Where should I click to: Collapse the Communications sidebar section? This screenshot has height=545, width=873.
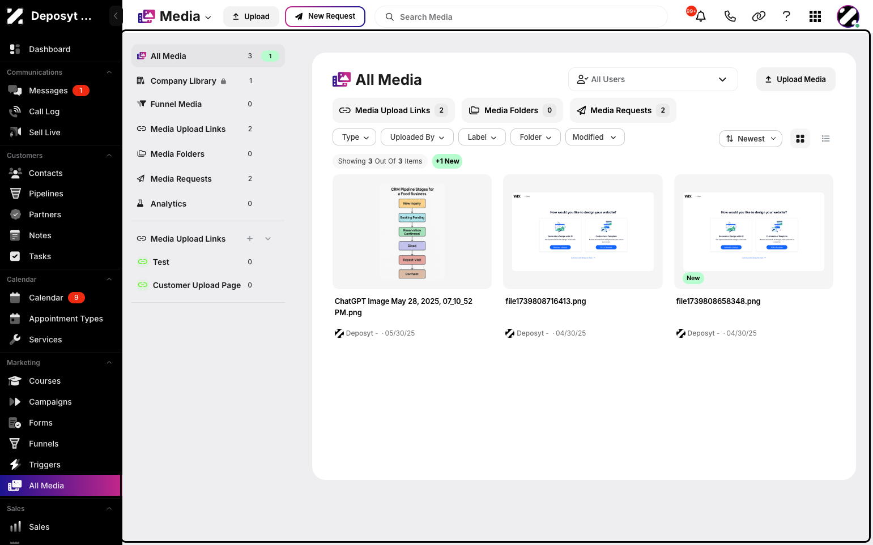pos(109,72)
